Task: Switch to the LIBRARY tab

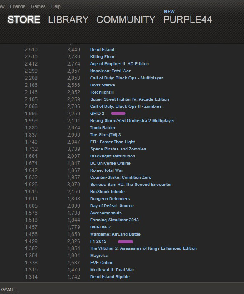Action: coord(68,20)
